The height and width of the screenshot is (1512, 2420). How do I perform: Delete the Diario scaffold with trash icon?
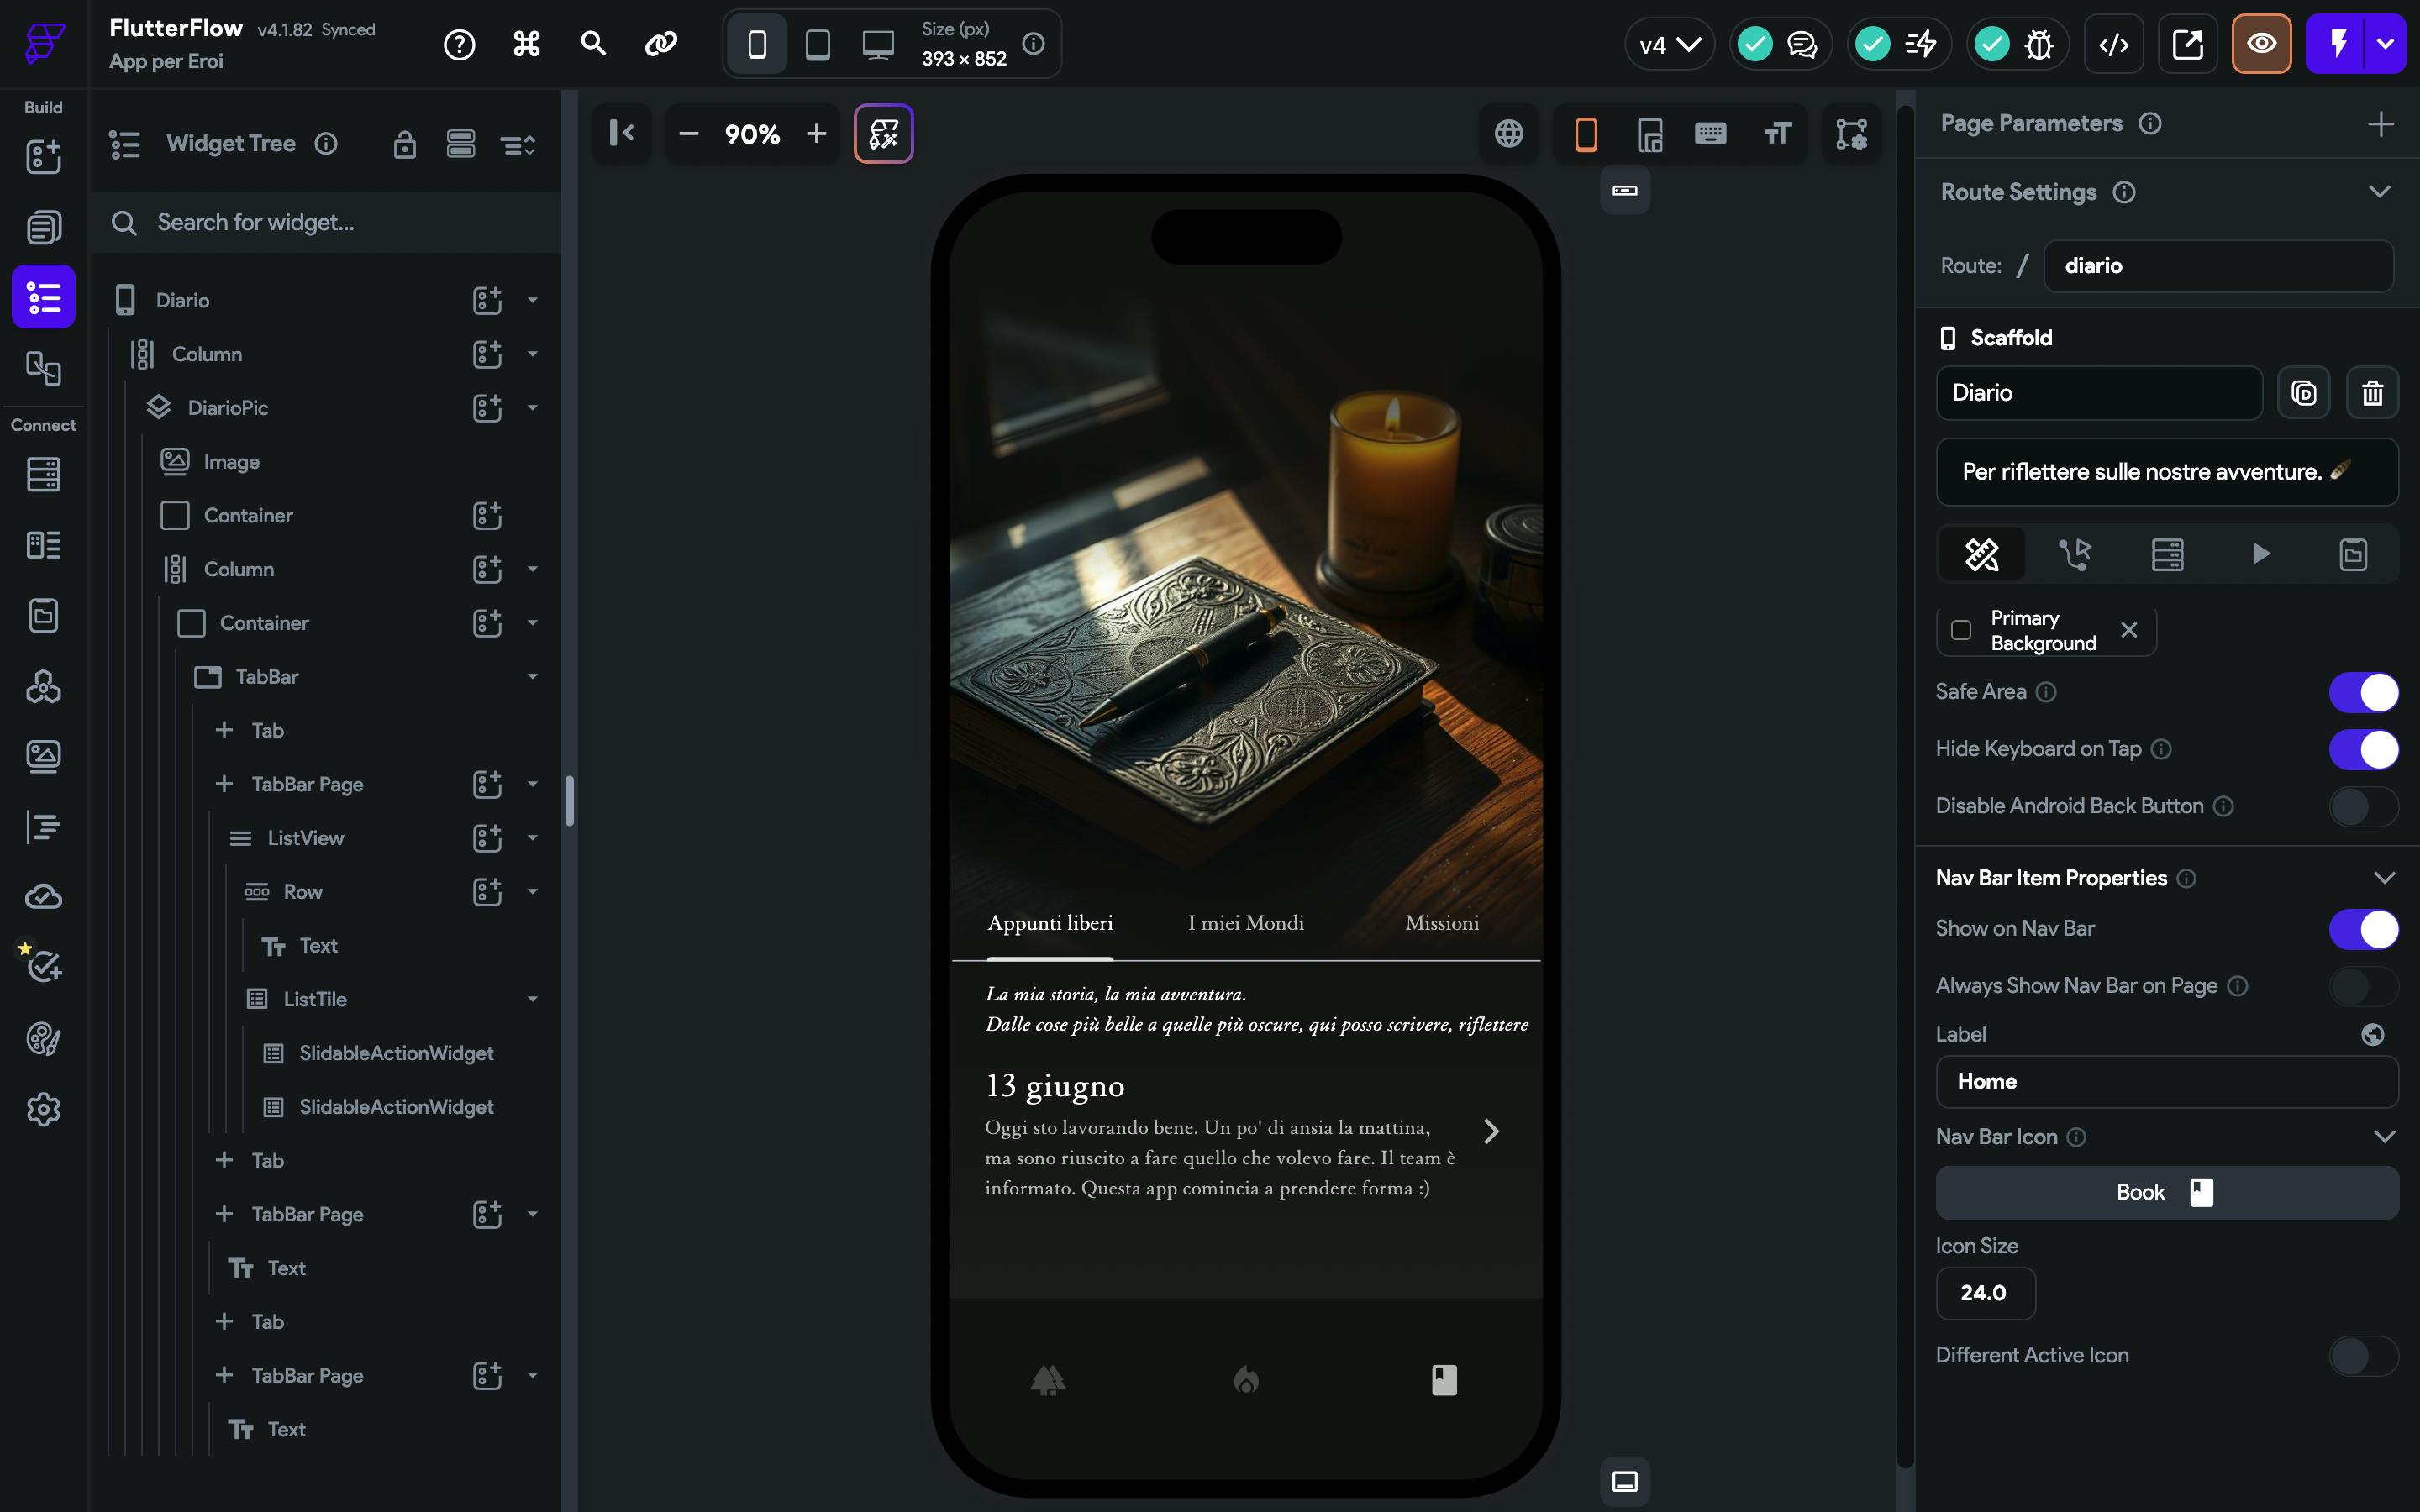tap(2372, 393)
